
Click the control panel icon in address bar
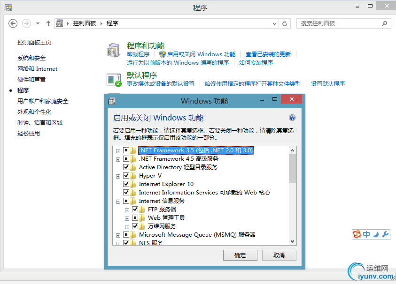59,23
